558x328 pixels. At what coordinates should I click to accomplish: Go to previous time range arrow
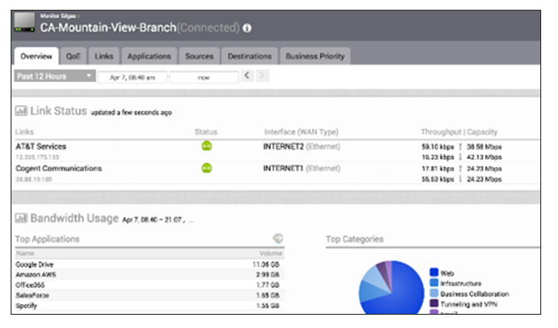pos(248,75)
